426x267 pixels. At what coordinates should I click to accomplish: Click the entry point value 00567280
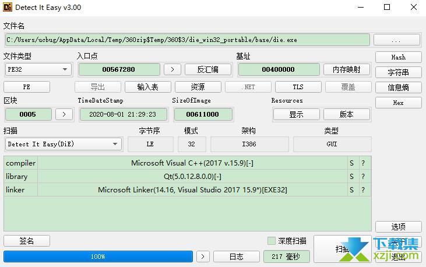[x=119, y=69]
